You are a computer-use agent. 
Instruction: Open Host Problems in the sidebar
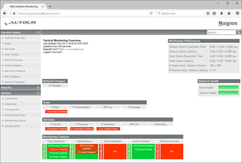click(14, 65)
